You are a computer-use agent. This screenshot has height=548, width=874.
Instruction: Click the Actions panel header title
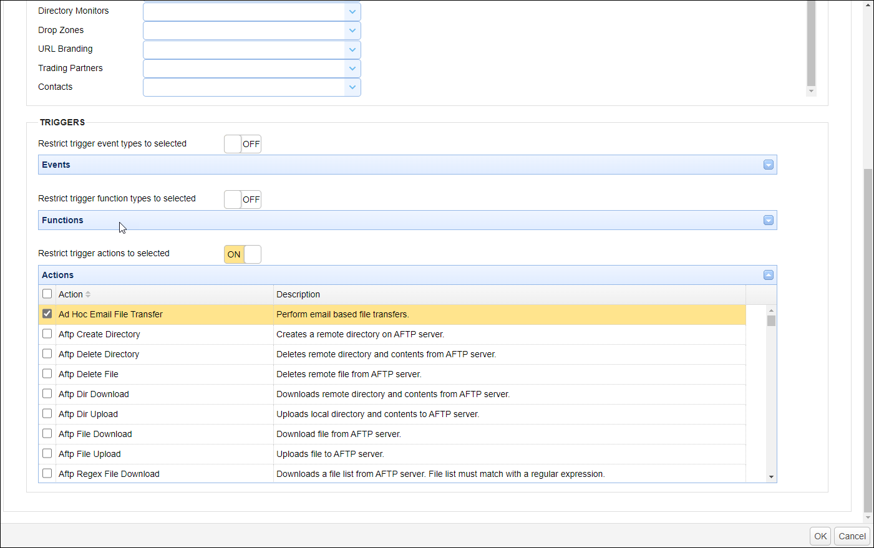(x=57, y=275)
